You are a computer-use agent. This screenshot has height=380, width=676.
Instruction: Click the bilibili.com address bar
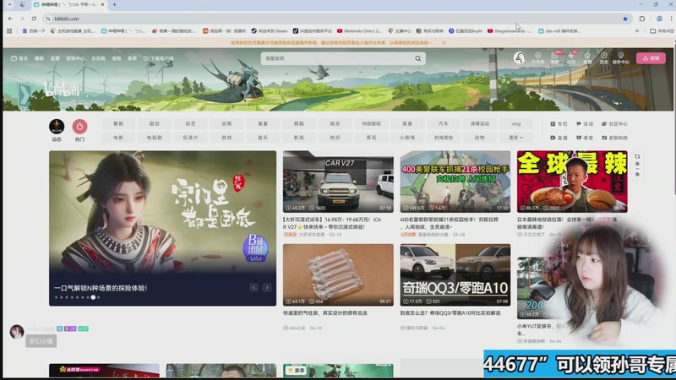(x=336, y=19)
